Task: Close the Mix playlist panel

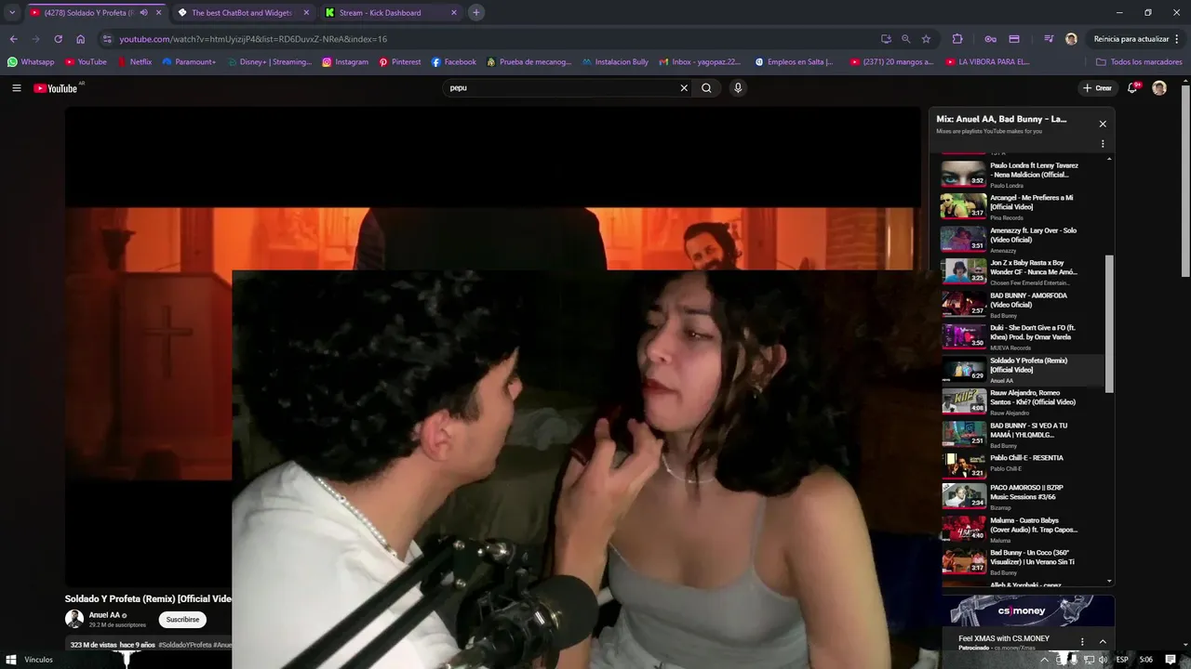Action: 1103,124
